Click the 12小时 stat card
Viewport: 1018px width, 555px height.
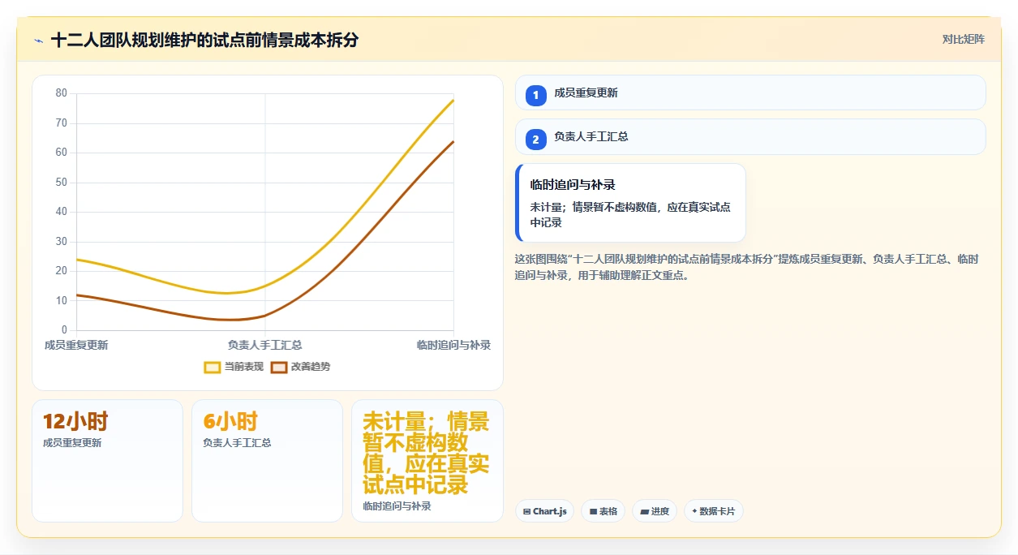(107, 460)
